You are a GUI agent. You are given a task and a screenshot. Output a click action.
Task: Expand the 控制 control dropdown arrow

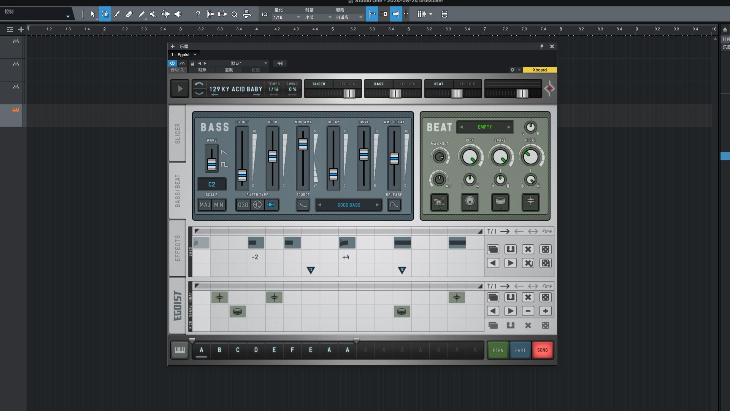coord(68,16)
